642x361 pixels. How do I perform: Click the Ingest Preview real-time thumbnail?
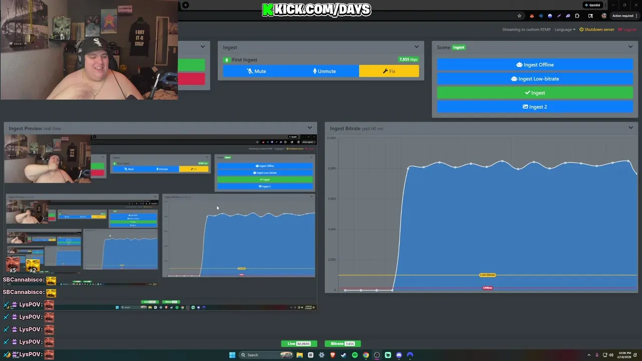tap(160, 221)
